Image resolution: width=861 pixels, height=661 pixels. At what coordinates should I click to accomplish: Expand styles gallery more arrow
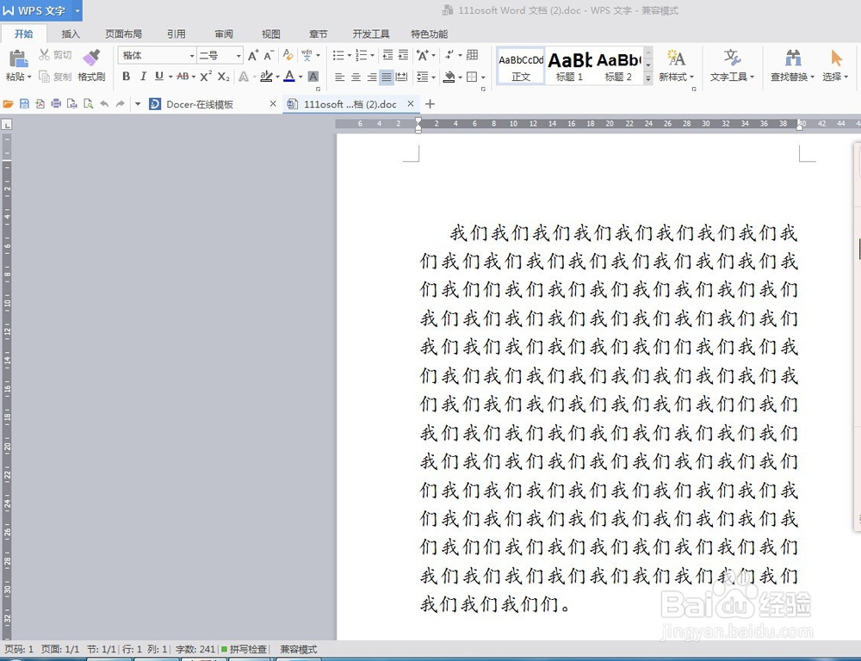pos(648,78)
